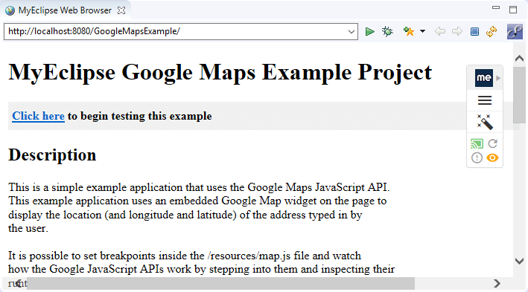Click the line starting 'This is a simple example'
Image resolution: width=528 pixels, height=292 pixels.
[199, 187]
